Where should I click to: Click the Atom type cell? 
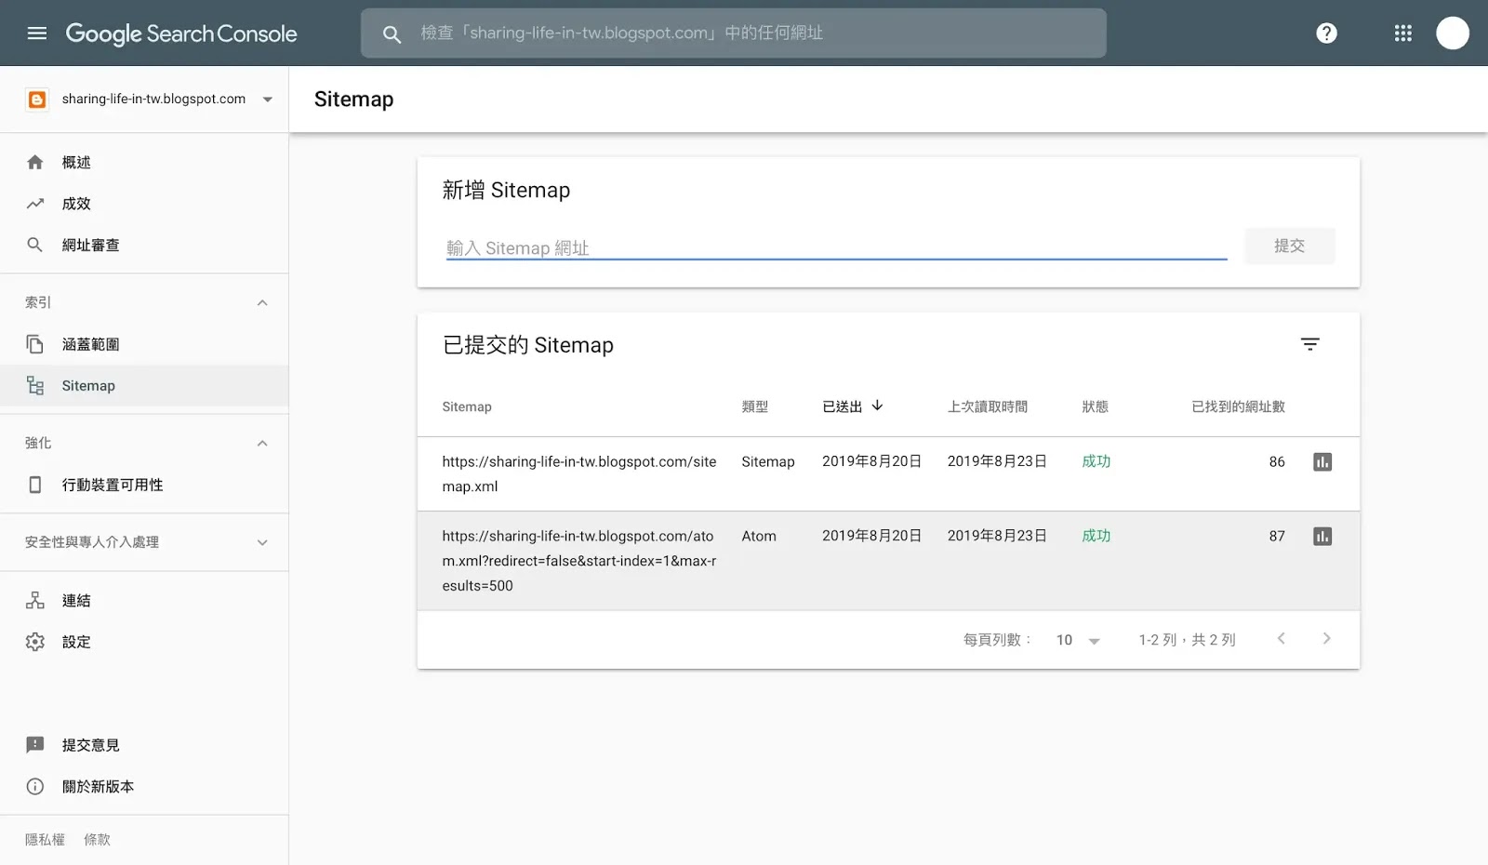click(759, 536)
